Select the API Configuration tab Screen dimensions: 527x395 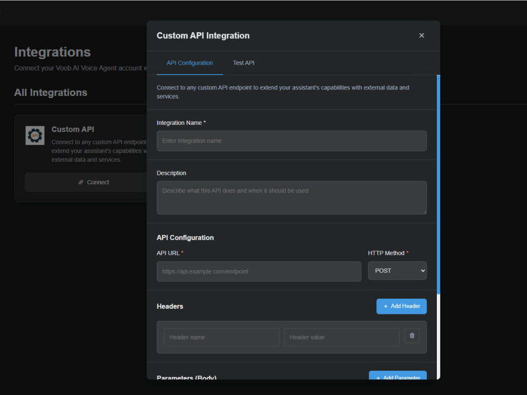coord(190,63)
